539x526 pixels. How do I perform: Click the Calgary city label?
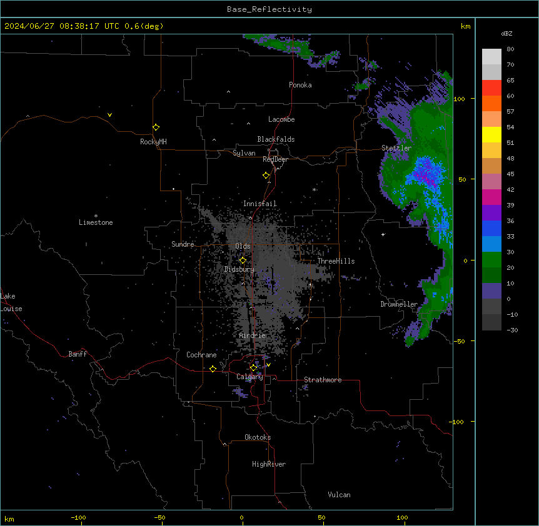coord(249,377)
